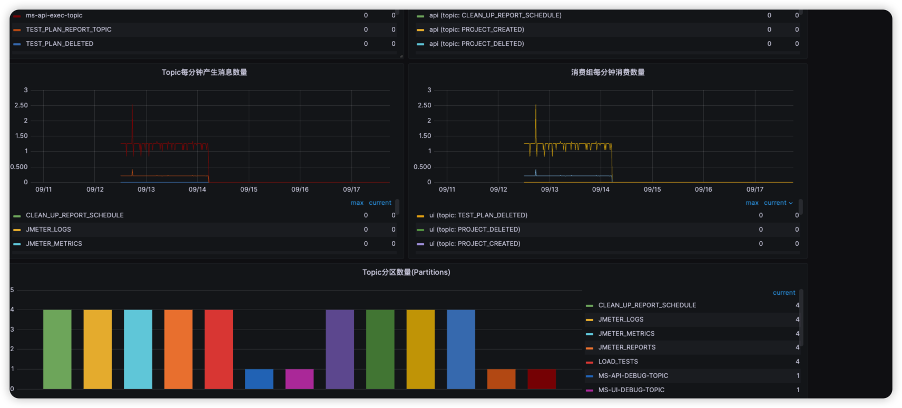Click the purple bar in Partitions chart
Viewport: 902px width, 408px height.
(340, 350)
